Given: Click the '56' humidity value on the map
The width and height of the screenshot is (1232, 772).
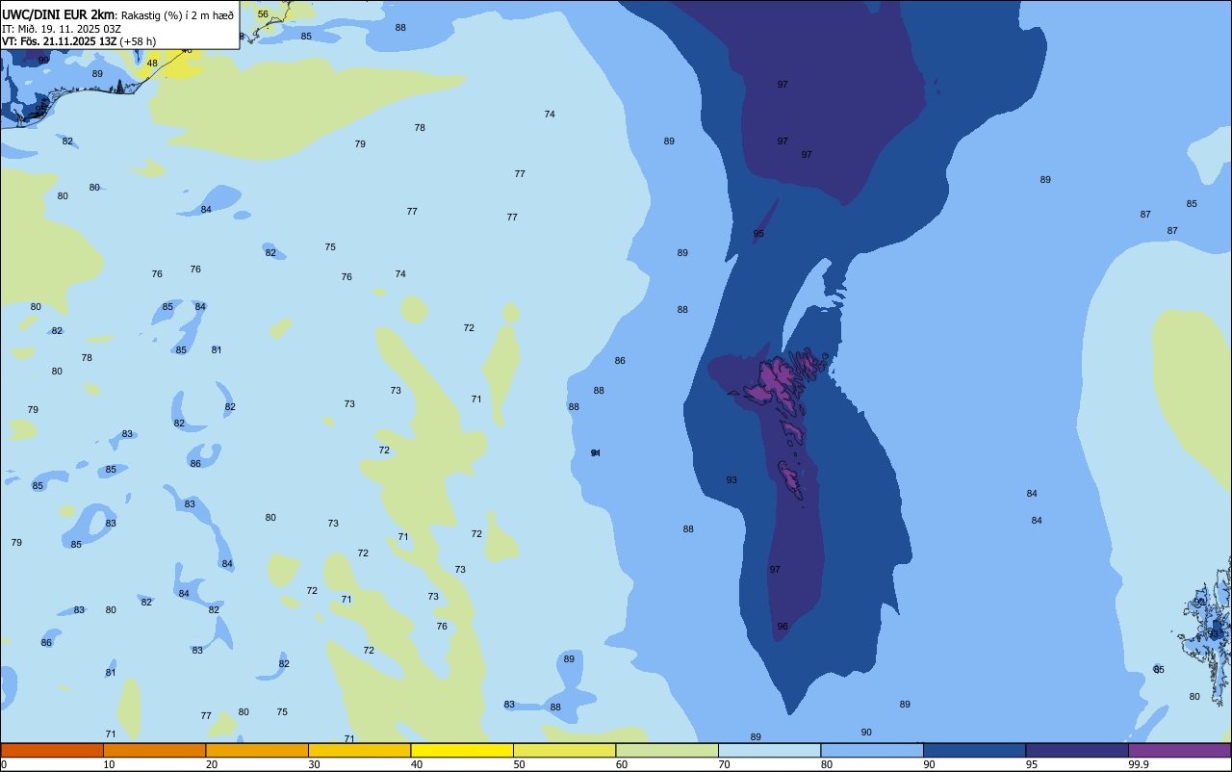Looking at the screenshot, I should coord(263,13).
